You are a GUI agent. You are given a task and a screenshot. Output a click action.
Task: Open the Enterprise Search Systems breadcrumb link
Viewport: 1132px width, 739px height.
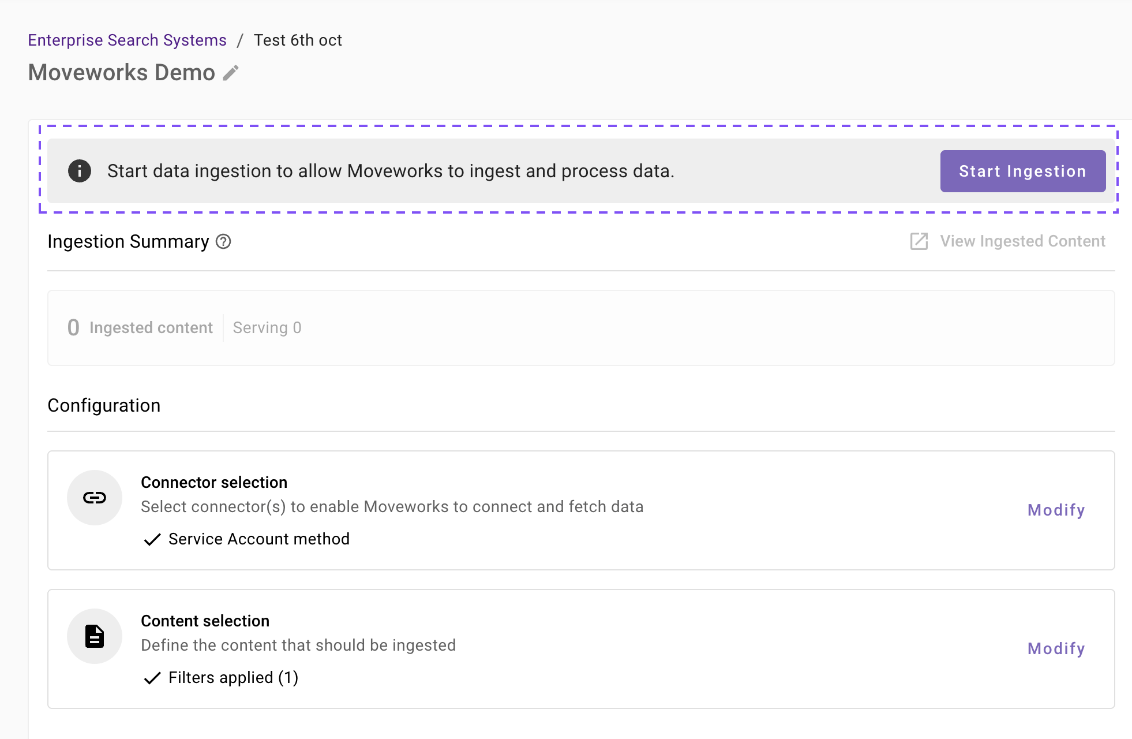click(127, 40)
